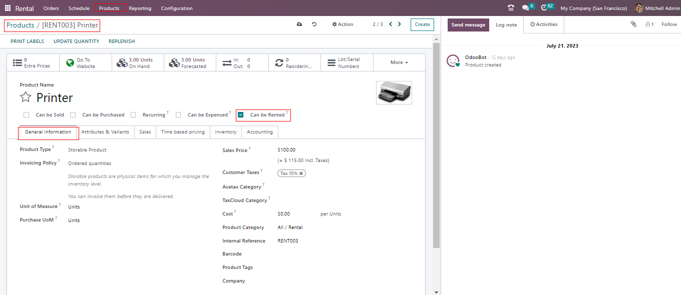The height and width of the screenshot is (295, 681).
Task: Click the Create button
Action: (422, 24)
